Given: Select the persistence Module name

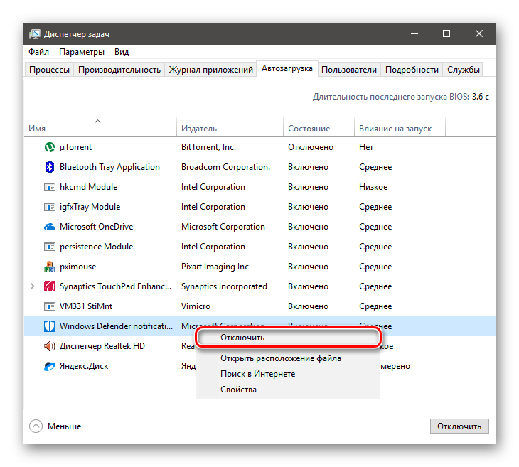Looking at the screenshot, I should 96,247.
